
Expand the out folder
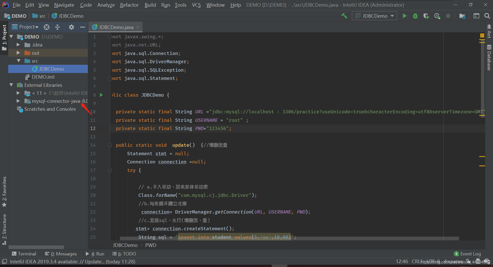(18, 53)
